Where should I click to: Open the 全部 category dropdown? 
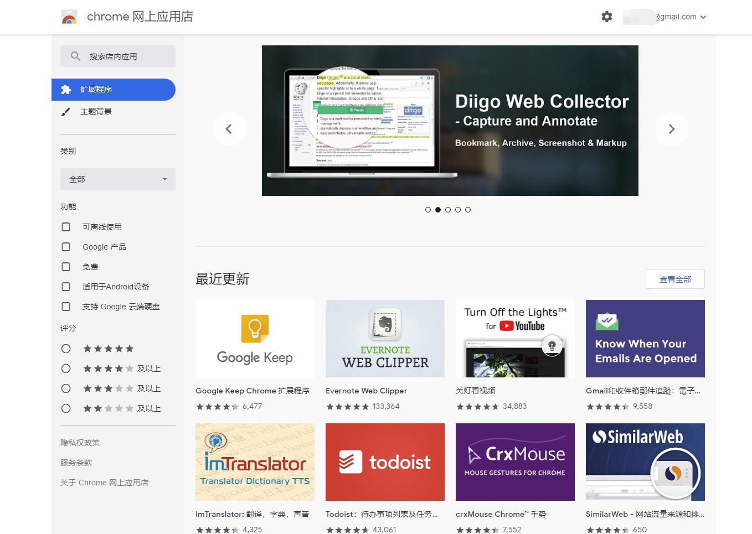117,179
